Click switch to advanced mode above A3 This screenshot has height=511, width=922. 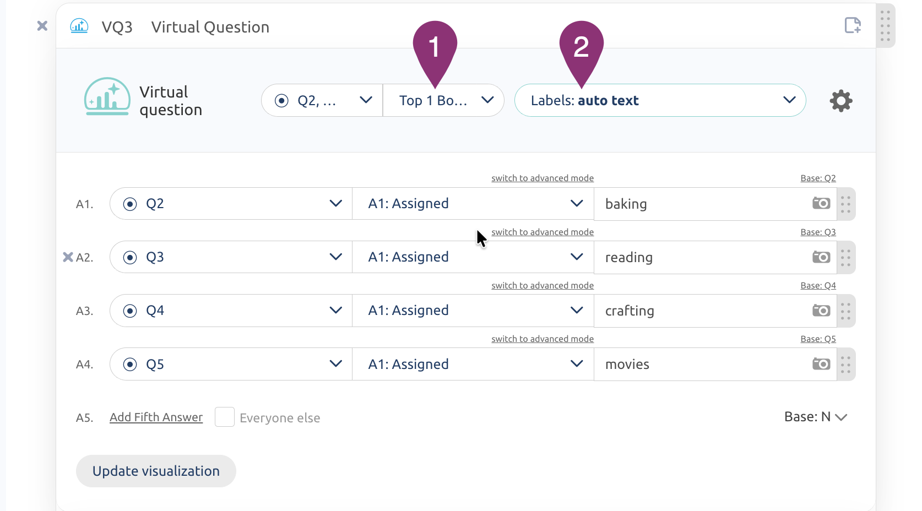tap(543, 285)
